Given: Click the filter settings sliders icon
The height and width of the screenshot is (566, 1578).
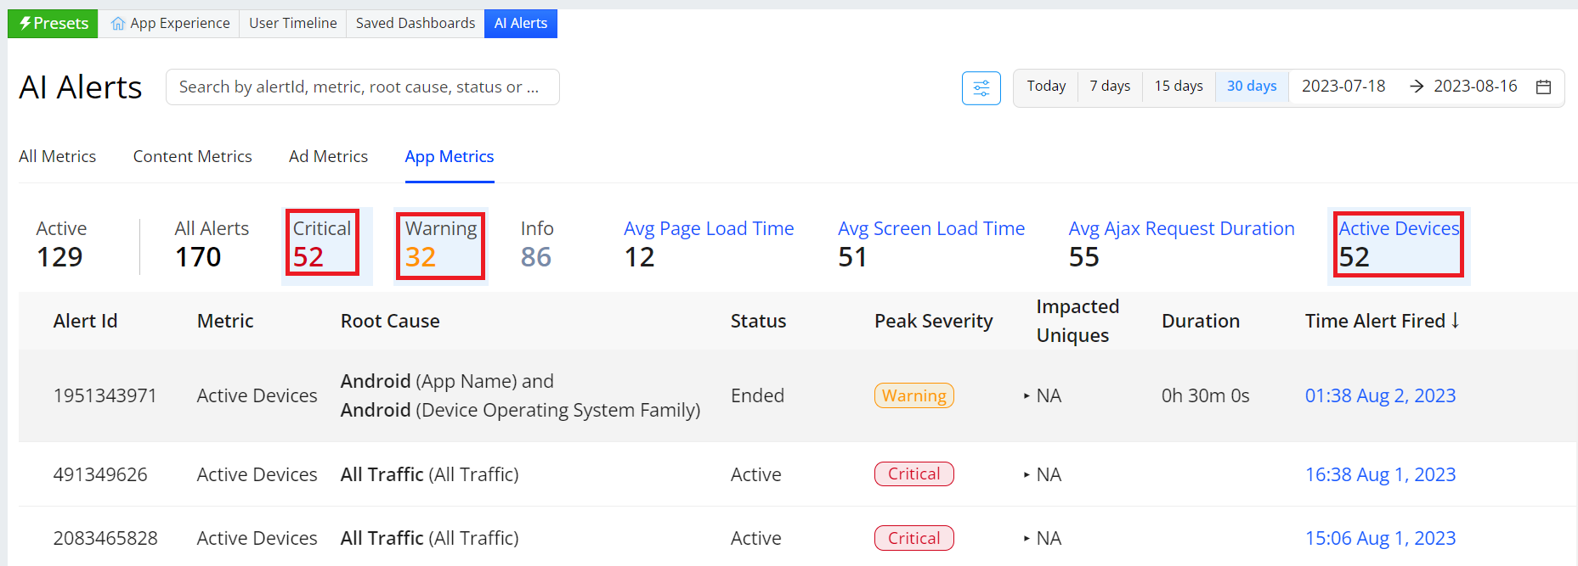Looking at the screenshot, I should point(981,88).
